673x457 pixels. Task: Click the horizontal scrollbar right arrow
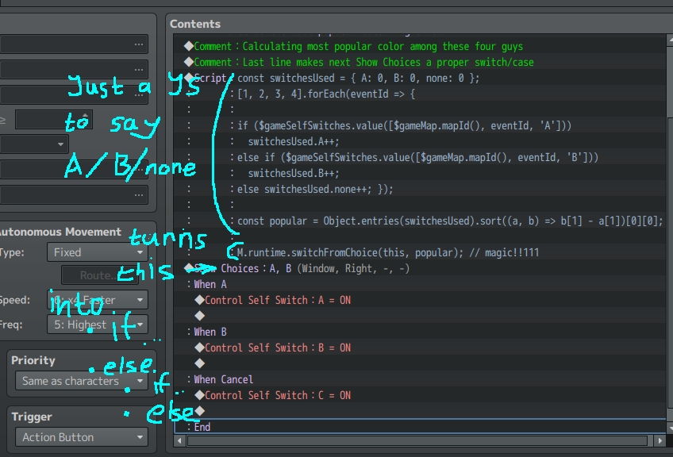click(660, 440)
